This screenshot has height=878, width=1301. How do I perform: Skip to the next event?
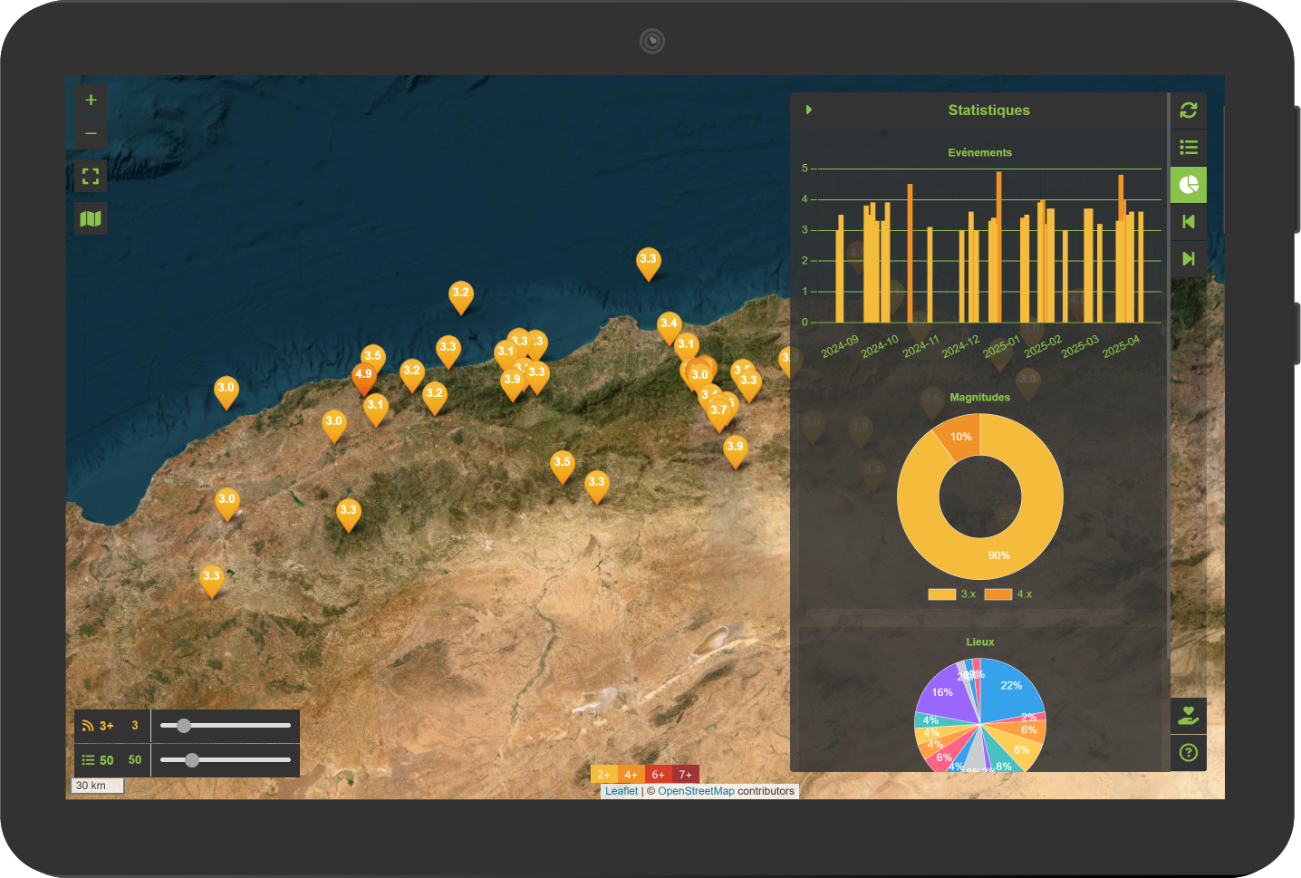(x=1189, y=259)
